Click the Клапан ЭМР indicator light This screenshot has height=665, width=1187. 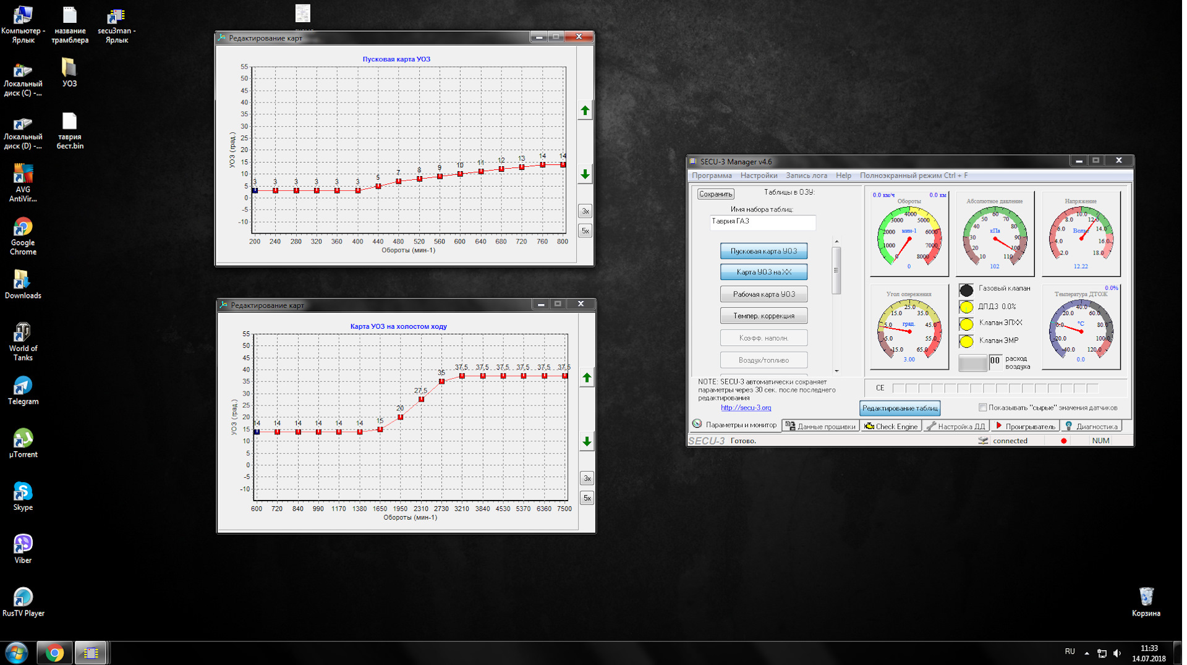(966, 341)
